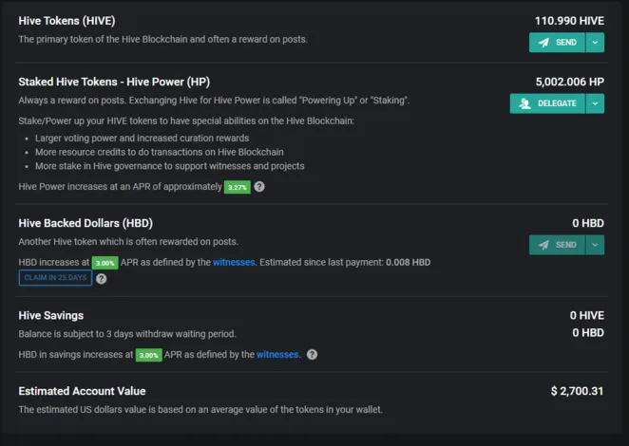
Task: Click the 3.00% badge in HBD increases line
Action: coord(105,263)
